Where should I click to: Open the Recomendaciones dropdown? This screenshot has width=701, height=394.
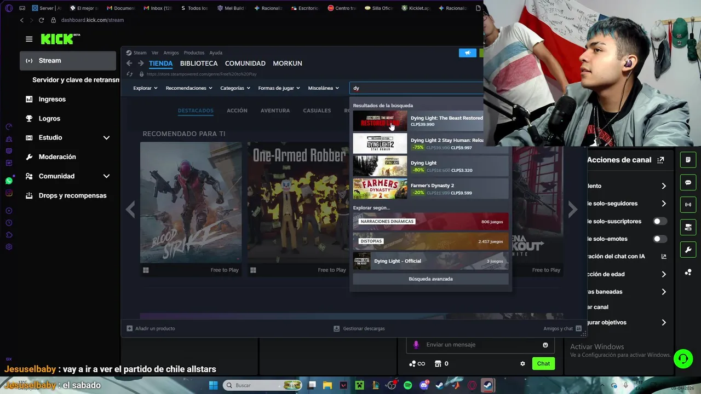(x=189, y=88)
